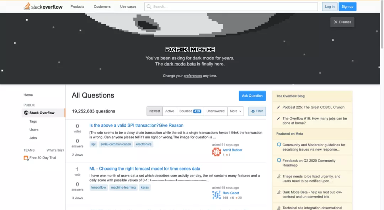Click the machine-learning tag
Image resolution: width=384 pixels, height=210 pixels.
pos(123,188)
